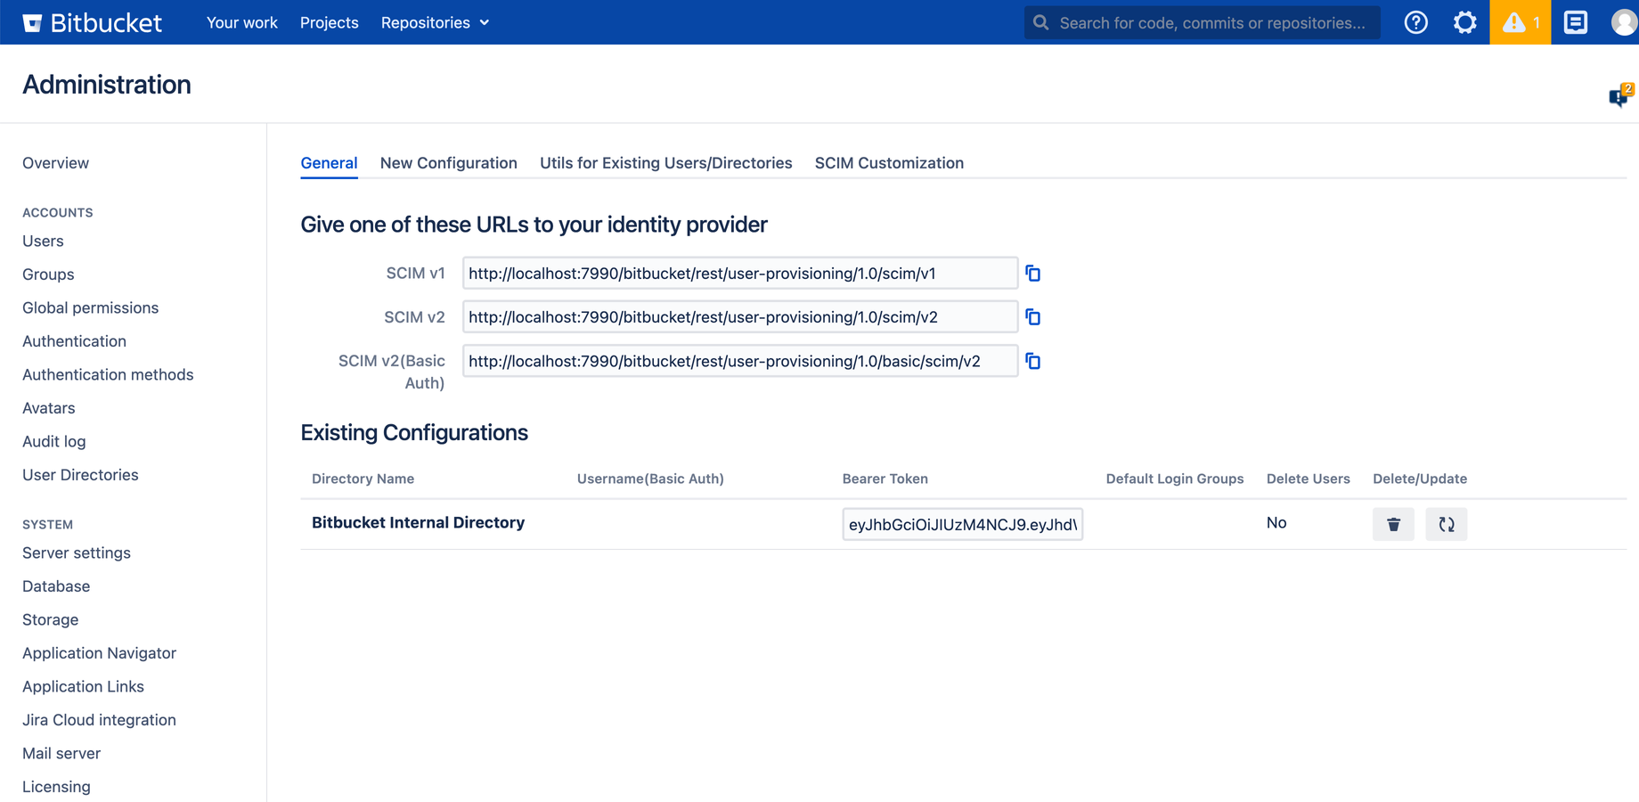
Task: Open Database settings
Action: coord(56,586)
